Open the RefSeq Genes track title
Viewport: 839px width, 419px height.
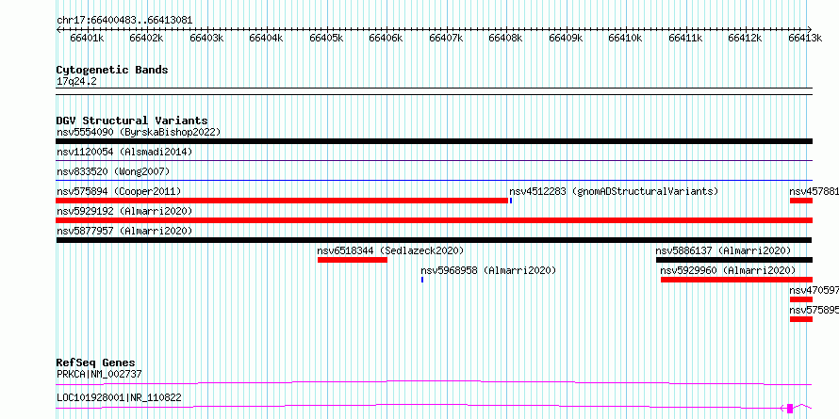tap(95, 363)
